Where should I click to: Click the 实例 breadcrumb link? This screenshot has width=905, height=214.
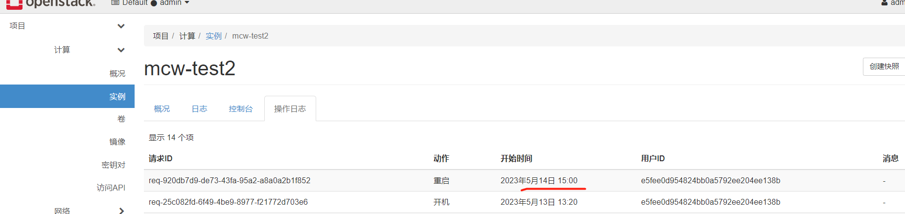pyautogui.click(x=213, y=36)
